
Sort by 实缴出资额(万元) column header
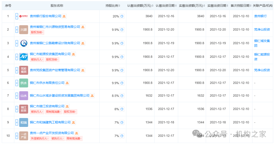click(x=192, y=6)
